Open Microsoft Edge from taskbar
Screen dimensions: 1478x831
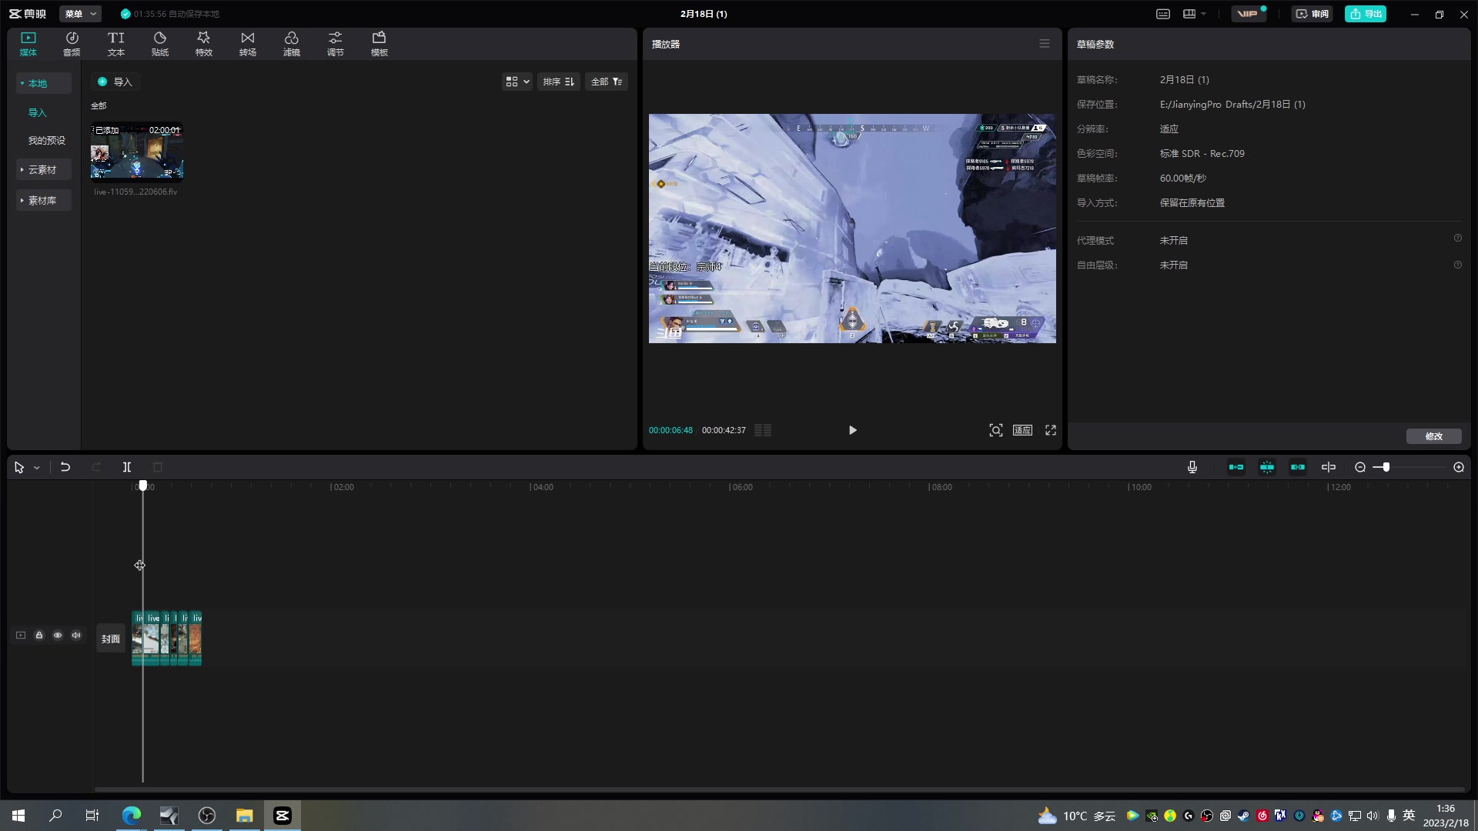132,816
